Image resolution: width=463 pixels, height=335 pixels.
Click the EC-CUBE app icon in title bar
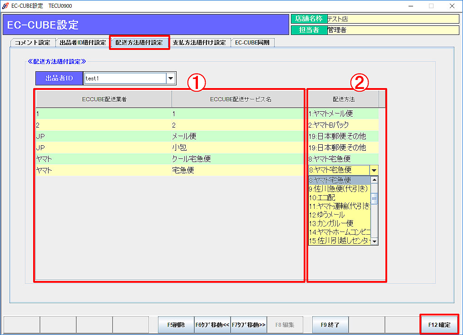tap(5, 6)
